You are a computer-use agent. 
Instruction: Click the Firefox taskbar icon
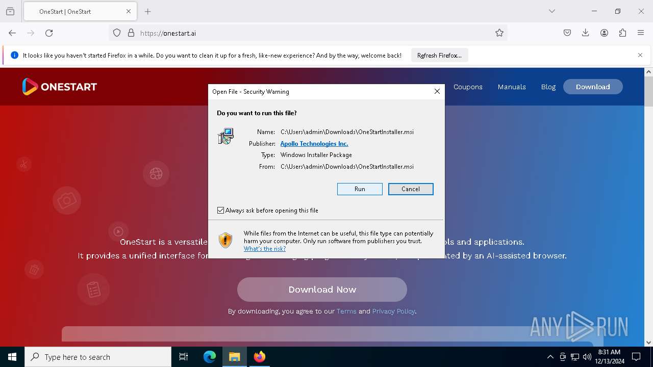click(x=260, y=357)
